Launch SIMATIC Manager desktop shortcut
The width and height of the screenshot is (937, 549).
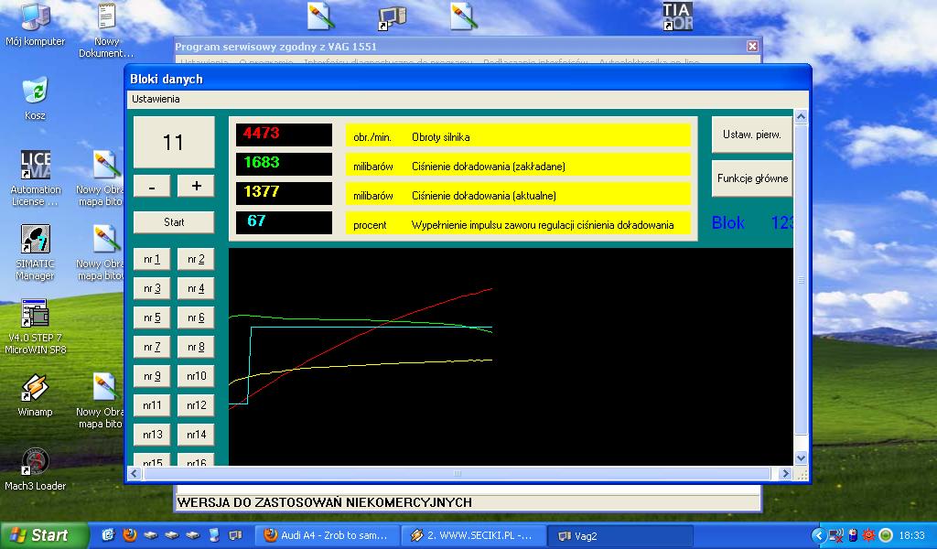point(35,253)
